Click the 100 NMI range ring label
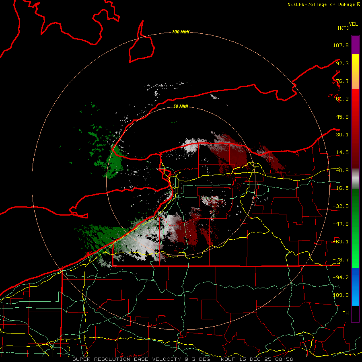The width and height of the screenshot is (362, 362). pos(181,32)
